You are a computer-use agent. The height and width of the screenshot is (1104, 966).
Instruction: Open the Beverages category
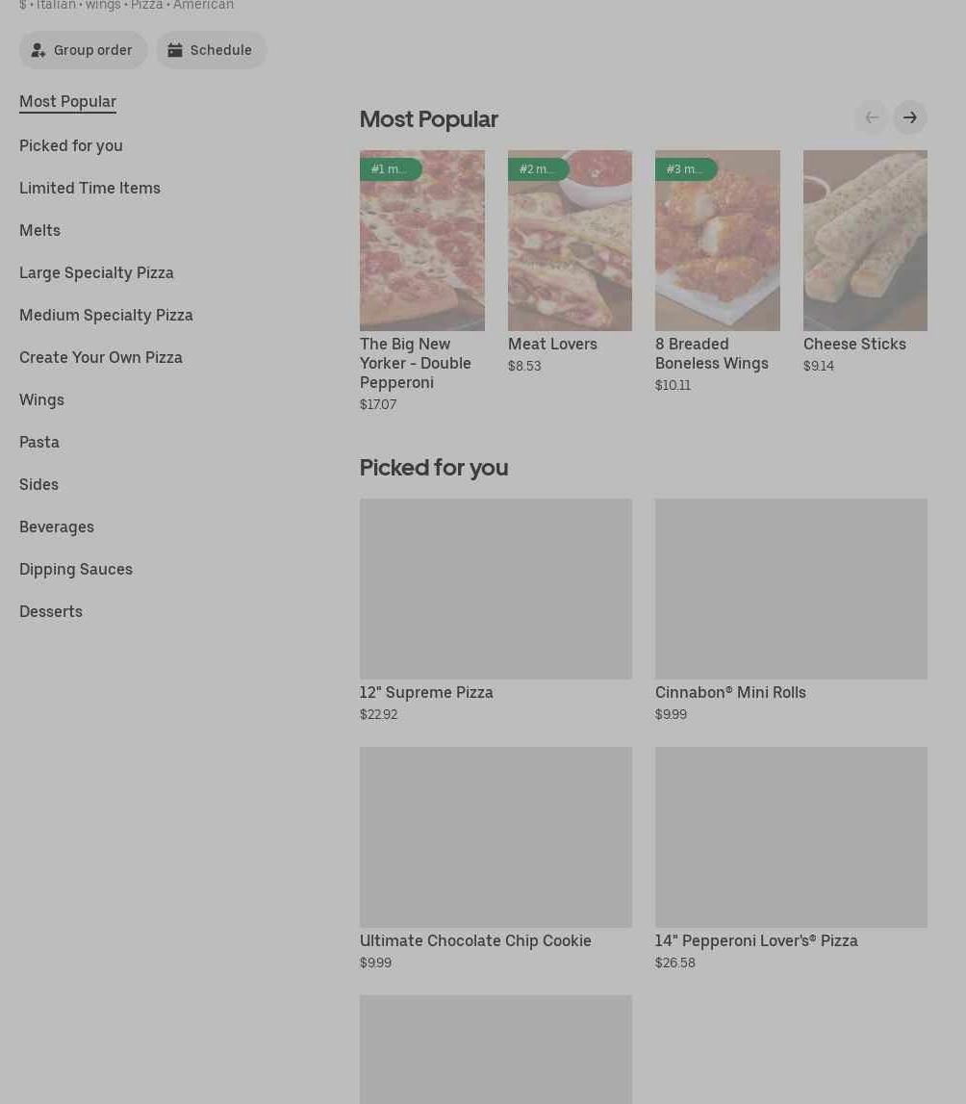56,526
